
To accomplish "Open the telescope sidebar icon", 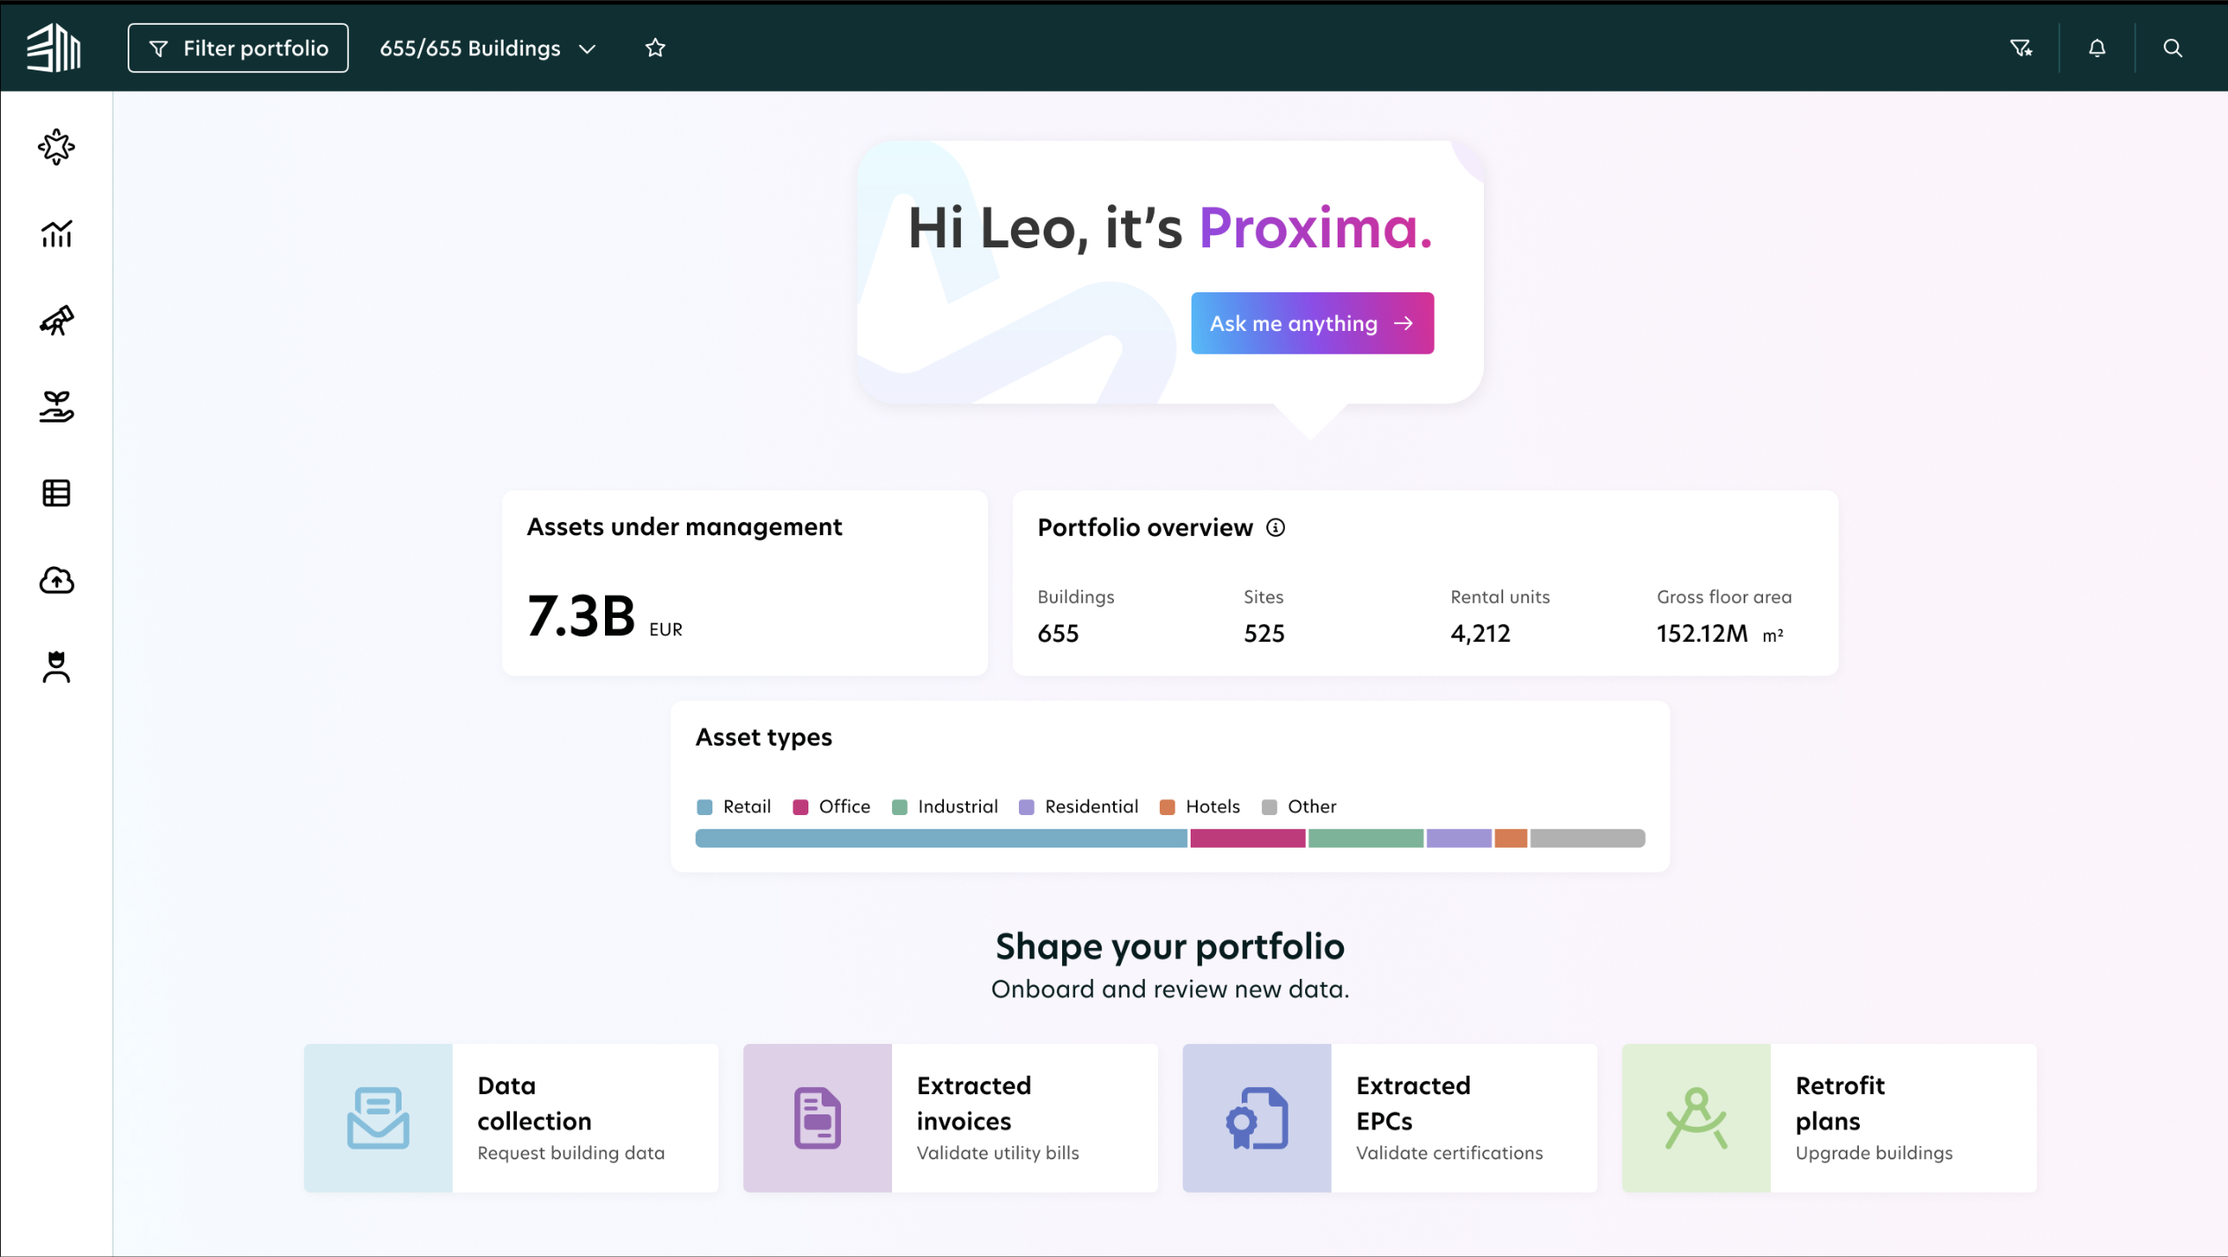I will click(56, 320).
